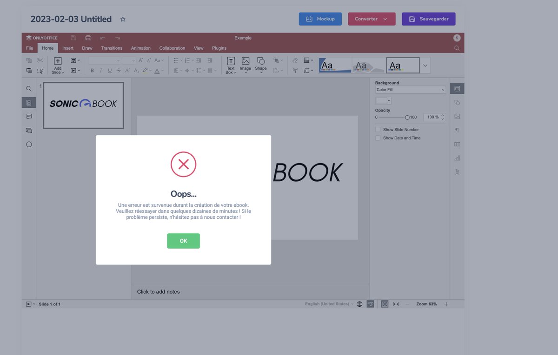This screenshot has width=558, height=355.
Task: Open the slide size dropdown
Action: [x=308, y=71]
